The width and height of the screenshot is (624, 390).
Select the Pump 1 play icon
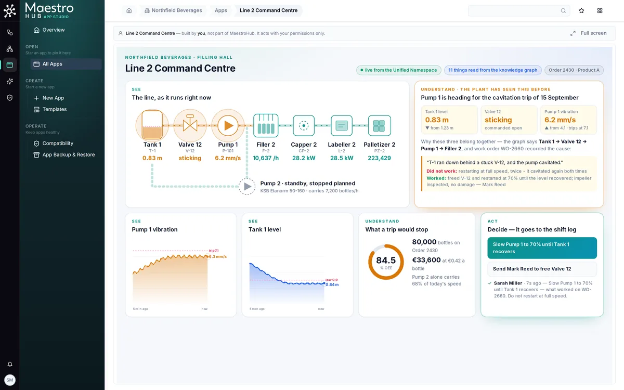pos(228,125)
